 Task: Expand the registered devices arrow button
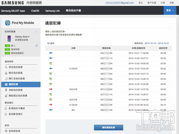tap(36, 32)
